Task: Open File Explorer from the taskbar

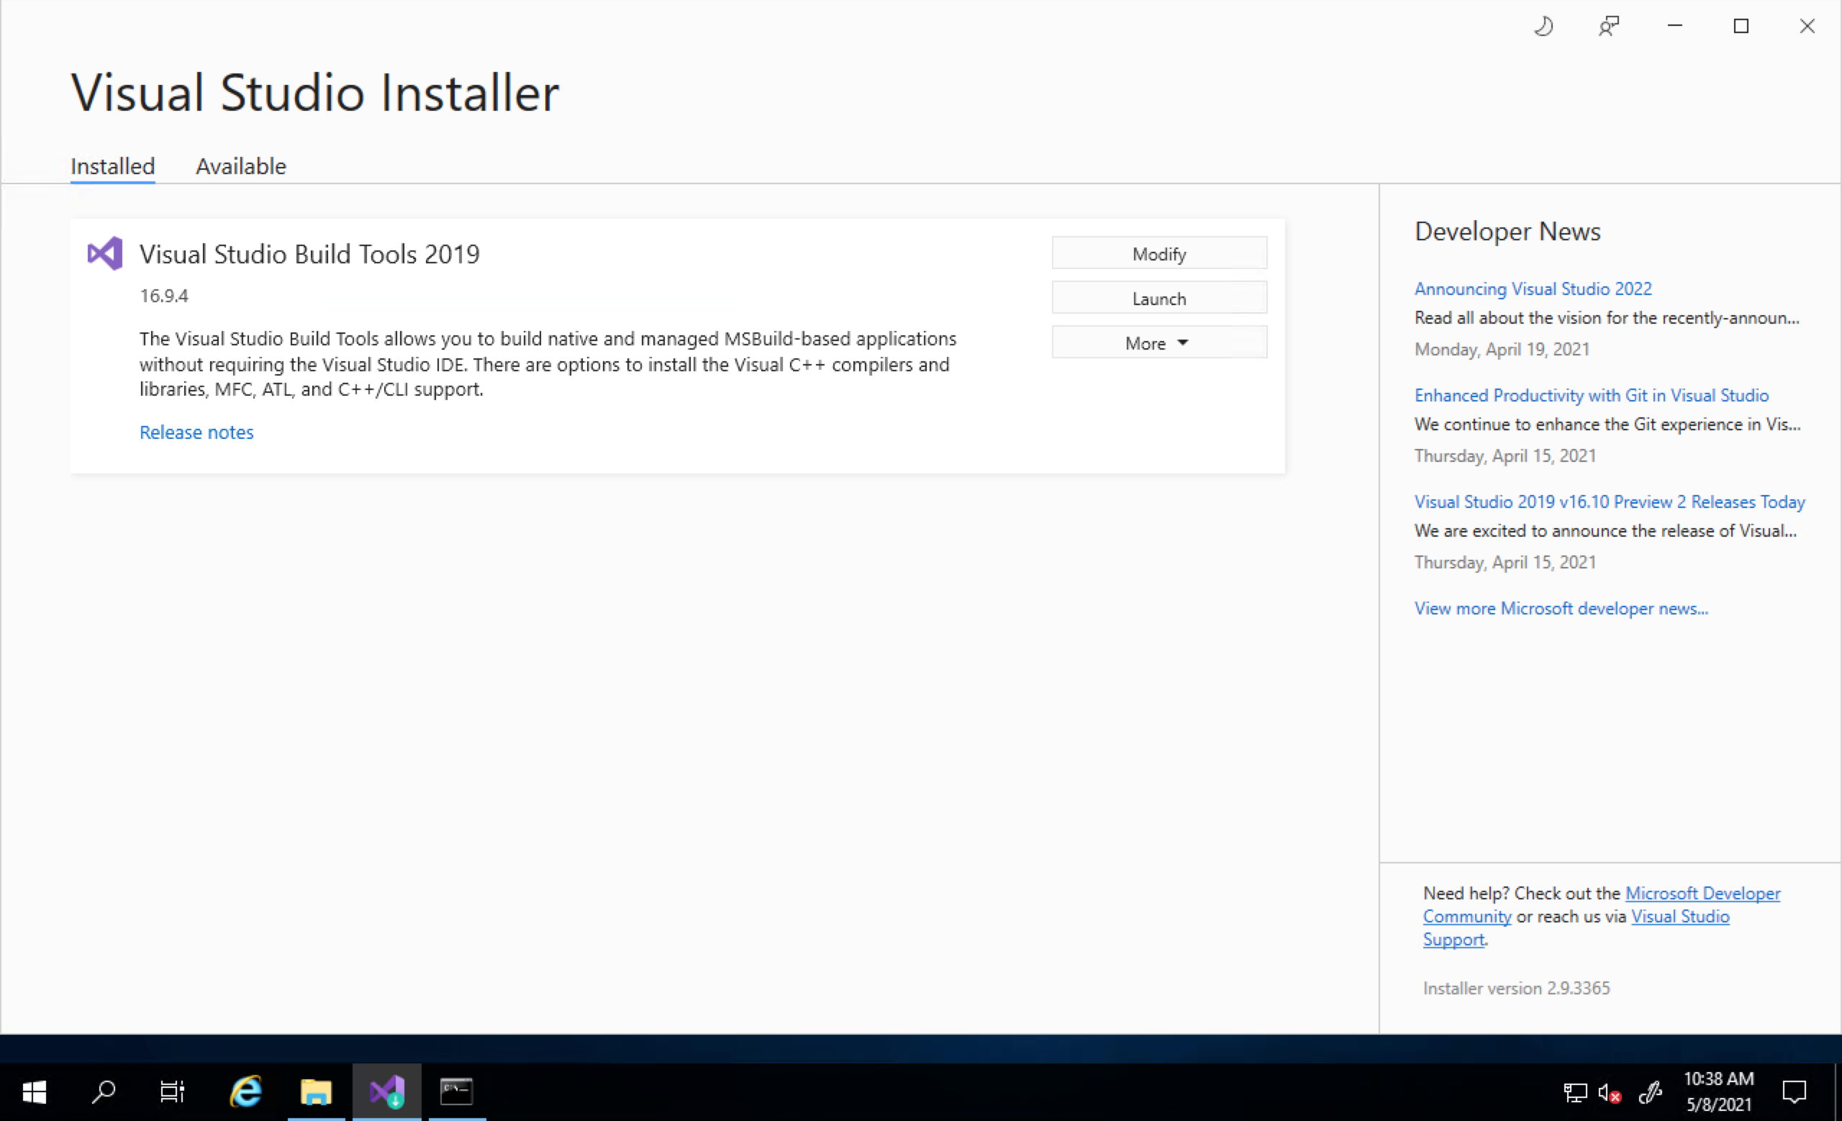Action: tap(315, 1091)
